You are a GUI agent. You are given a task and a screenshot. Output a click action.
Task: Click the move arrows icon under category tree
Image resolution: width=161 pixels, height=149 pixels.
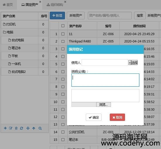pos(28,128)
